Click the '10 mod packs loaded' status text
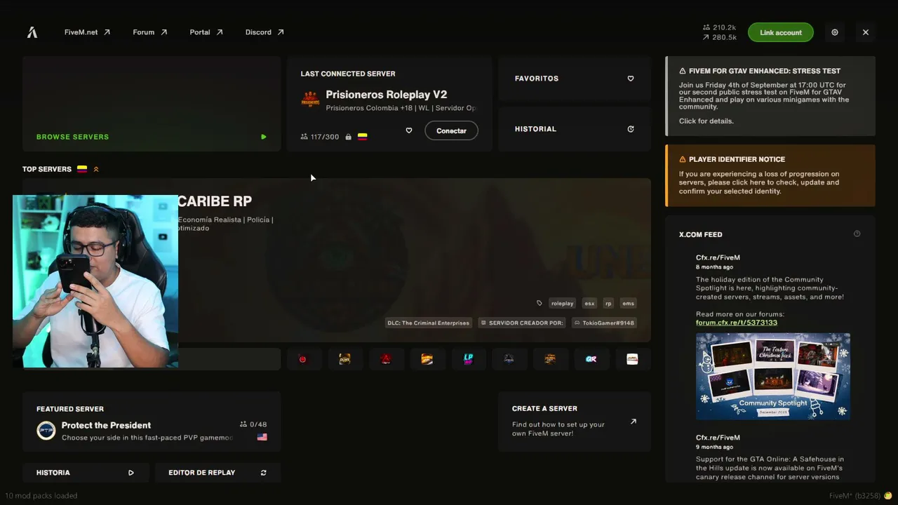Viewport: 898px width, 505px height. (41, 496)
